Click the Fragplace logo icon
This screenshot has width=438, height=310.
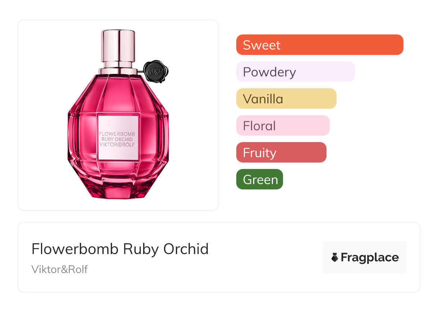pos(335,257)
